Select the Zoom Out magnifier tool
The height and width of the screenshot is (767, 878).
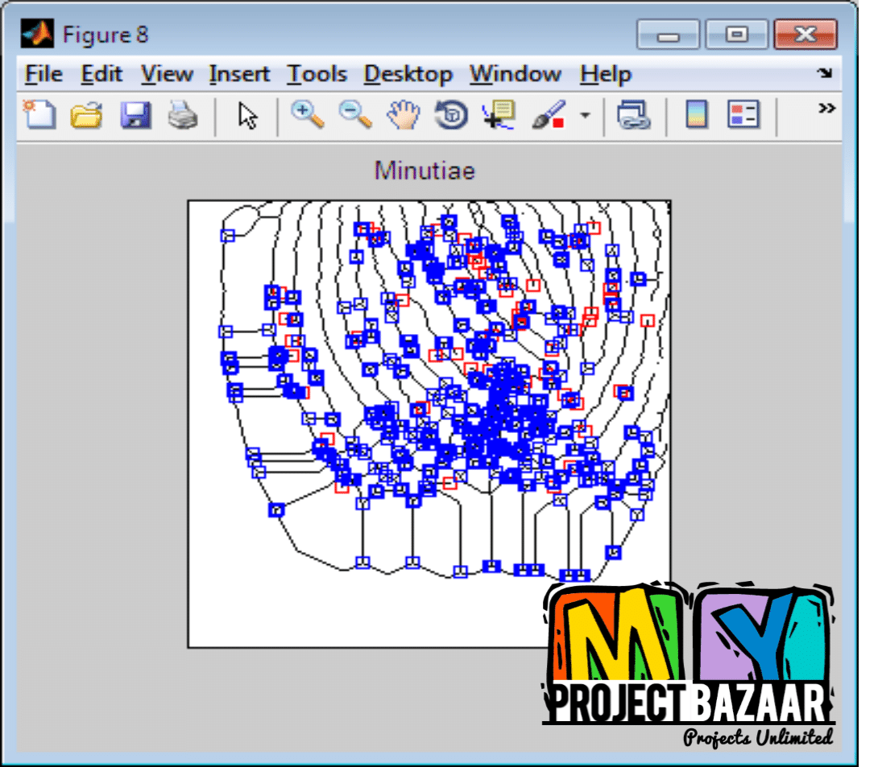click(x=354, y=115)
